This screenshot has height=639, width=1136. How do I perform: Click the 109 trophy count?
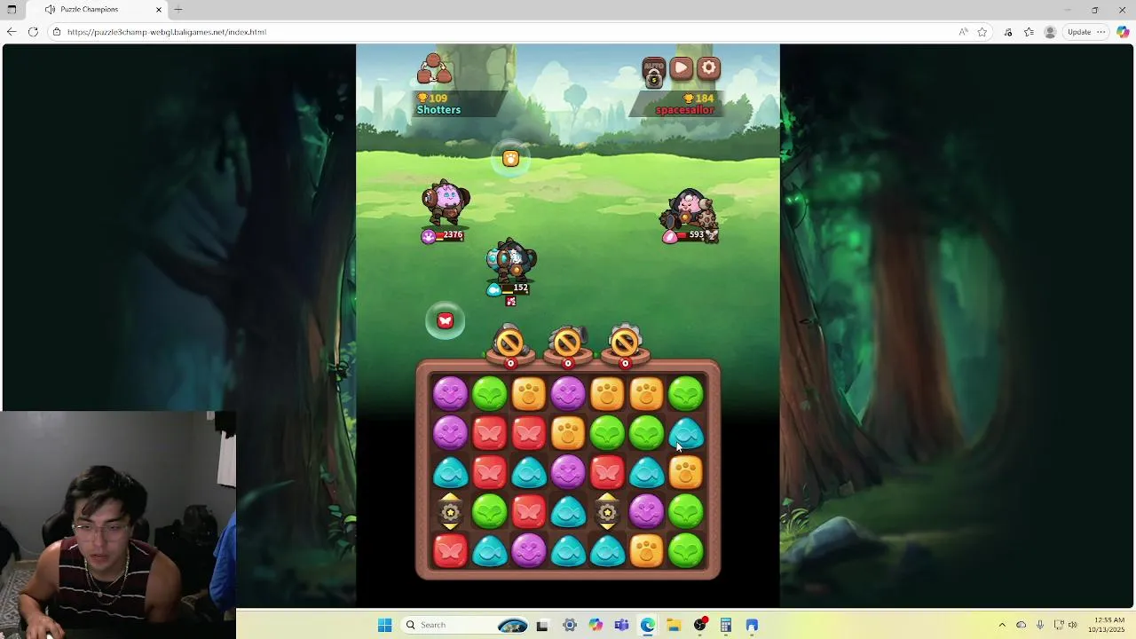click(x=438, y=98)
